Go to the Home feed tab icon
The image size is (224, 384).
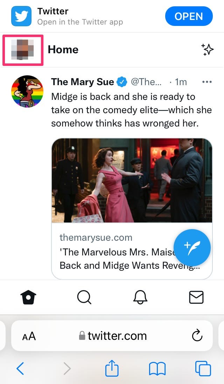click(x=28, y=297)
